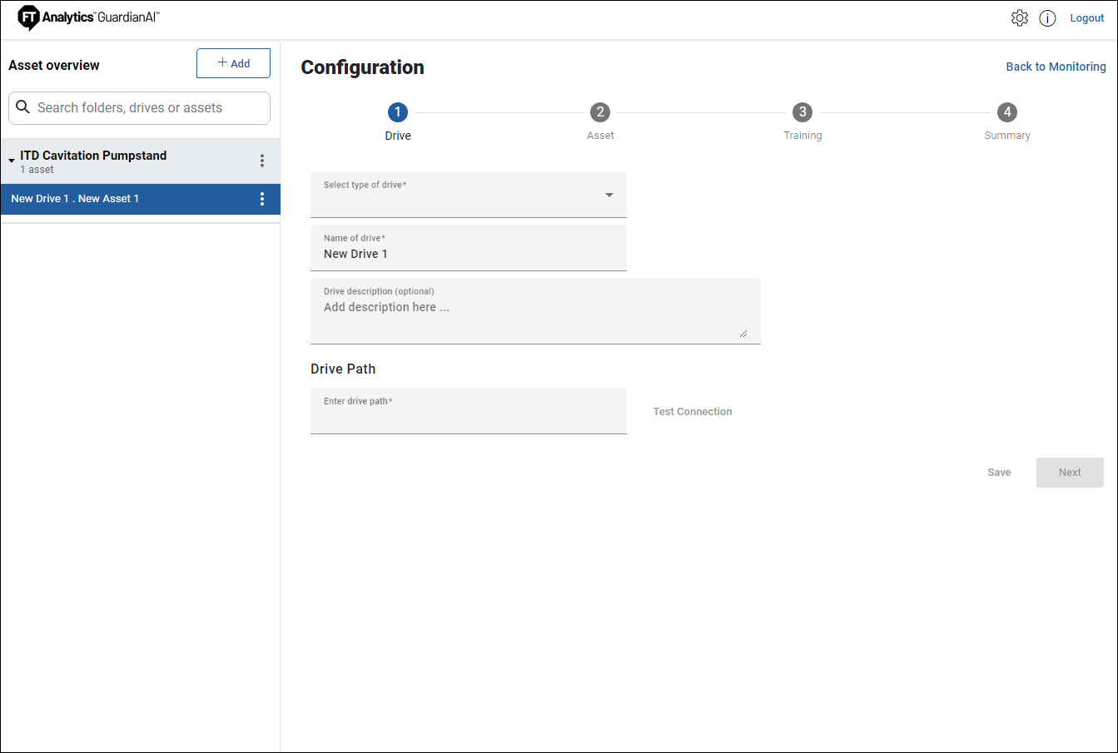The height and width of the screenshot is (753, 1118).
Task: Jump to step 4 Summary
Action: (1006, 112)
